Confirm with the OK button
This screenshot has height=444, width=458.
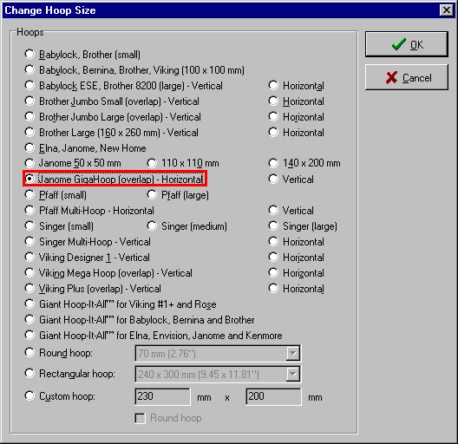point(407,44)
